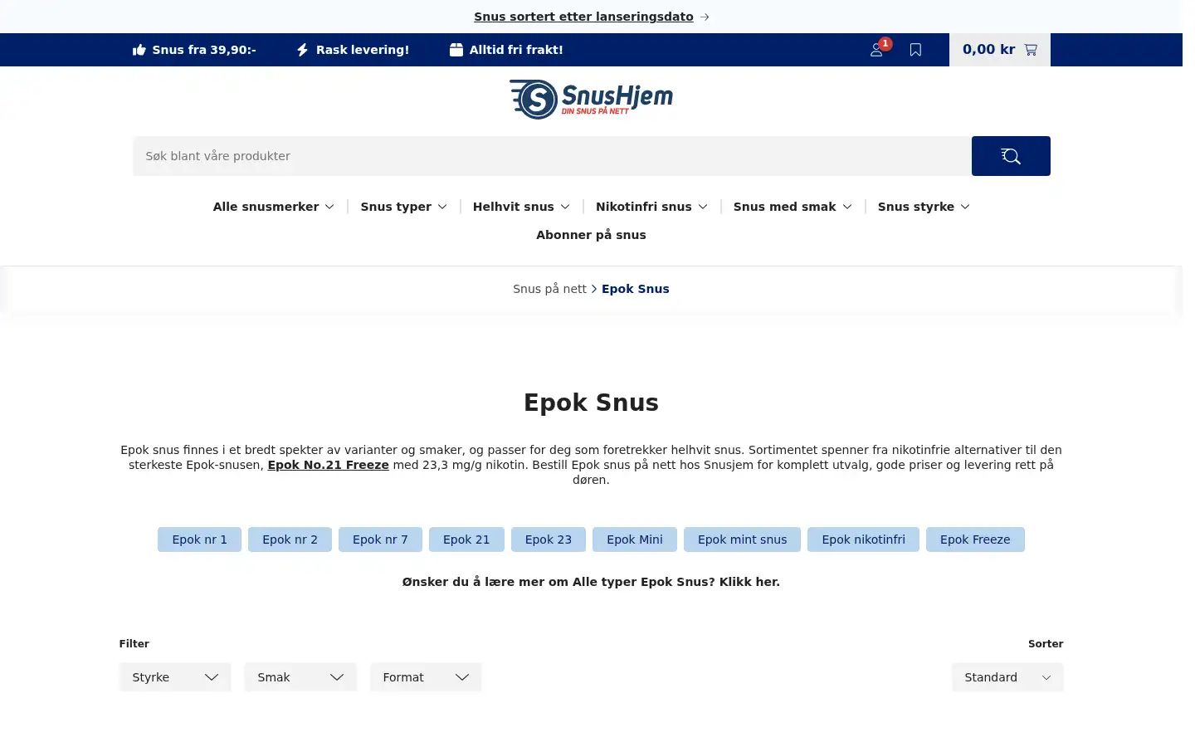
Task: Select Epok 23 tag
Action: [x=549, y=539]
